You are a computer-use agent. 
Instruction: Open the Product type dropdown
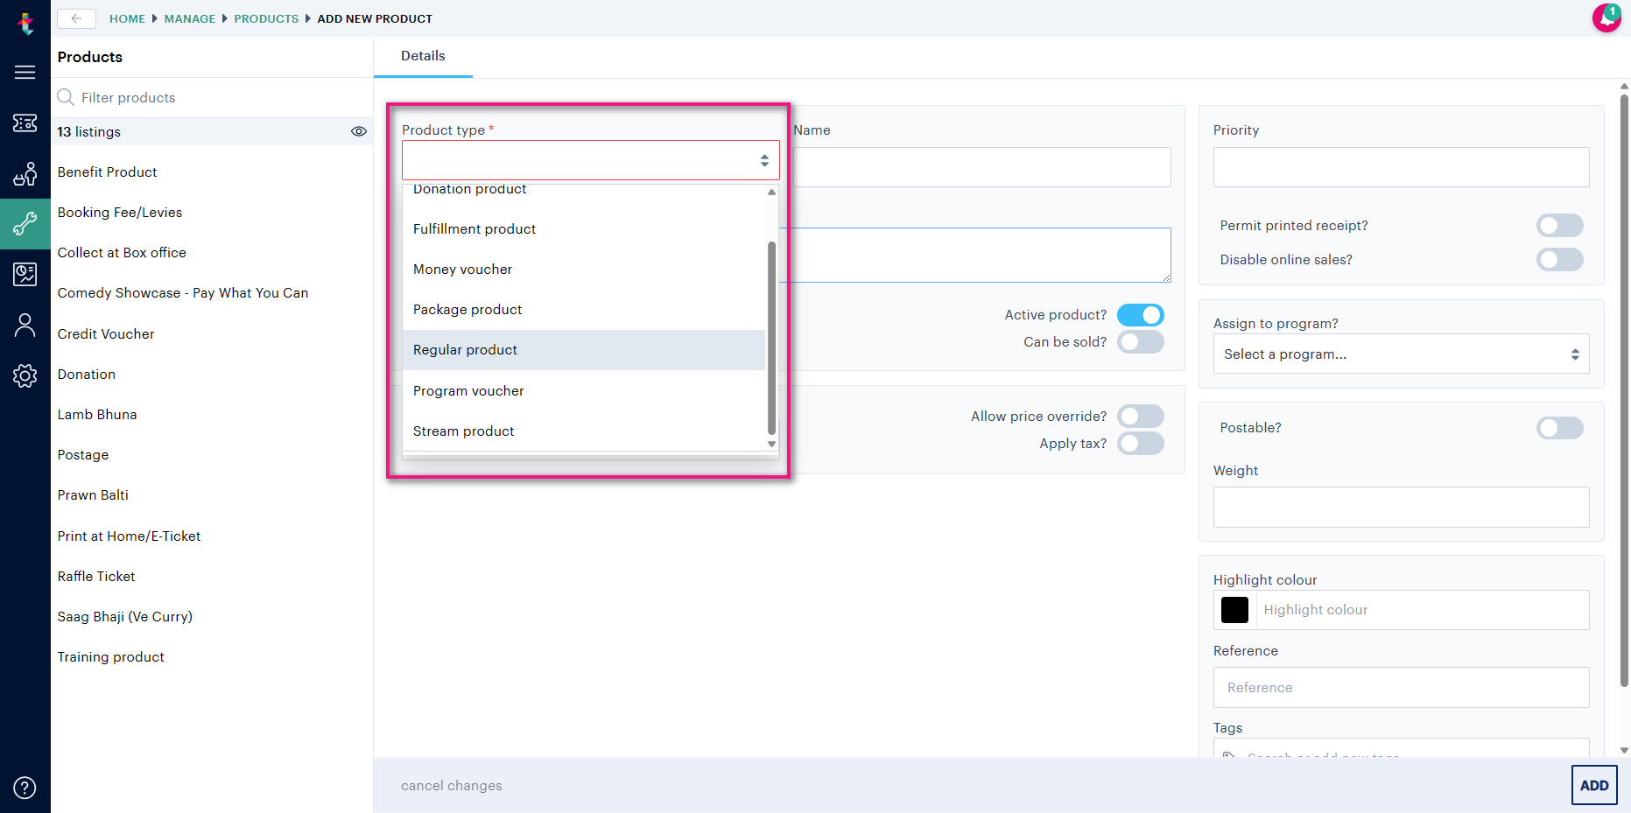point(591,160)
